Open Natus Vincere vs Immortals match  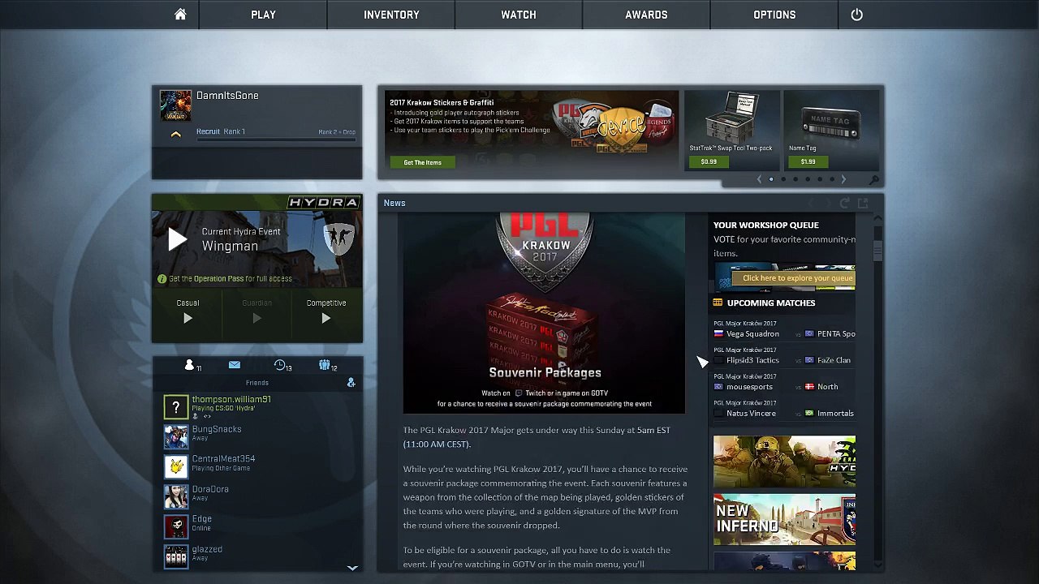(784, 409)
